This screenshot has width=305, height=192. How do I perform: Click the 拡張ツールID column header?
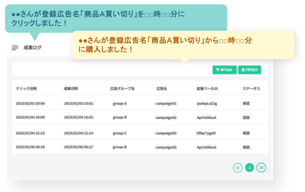(207, 89)
